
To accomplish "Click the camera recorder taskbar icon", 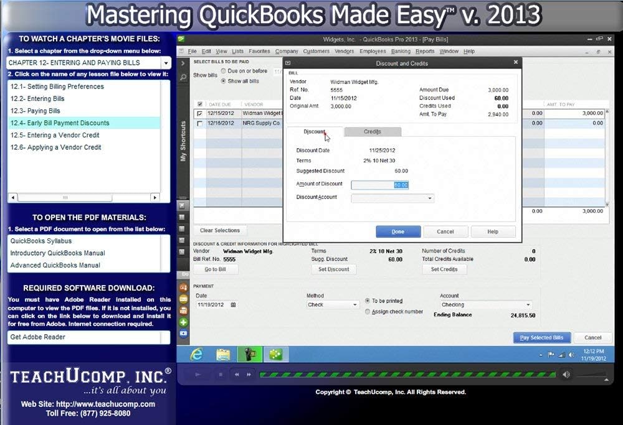I will tap(250, 354).
